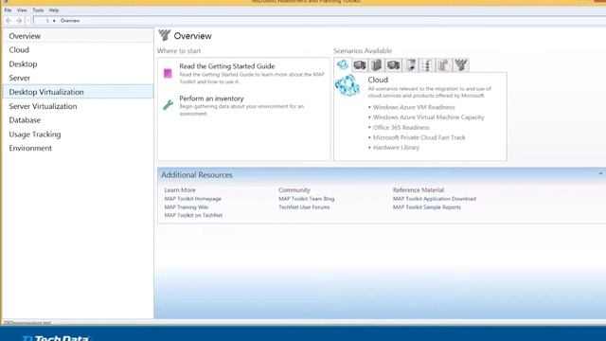The height and width of the screenshot is (341, 606).
Task: Open Windows Azure VM Readiness scenario
Action: [x=414, y=107]
